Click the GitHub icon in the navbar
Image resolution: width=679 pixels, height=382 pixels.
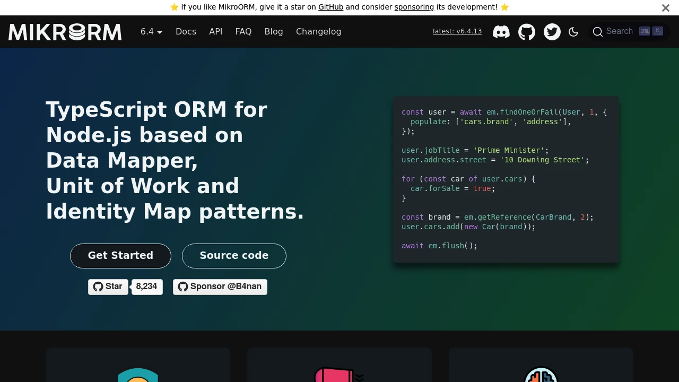[527, 32]
